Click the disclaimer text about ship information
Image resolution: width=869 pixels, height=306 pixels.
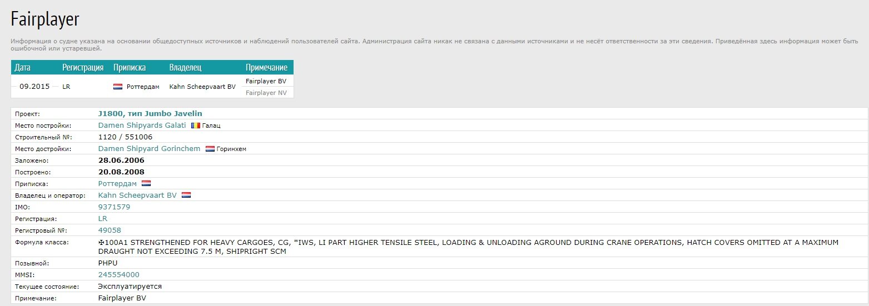(x=435, y=45)
